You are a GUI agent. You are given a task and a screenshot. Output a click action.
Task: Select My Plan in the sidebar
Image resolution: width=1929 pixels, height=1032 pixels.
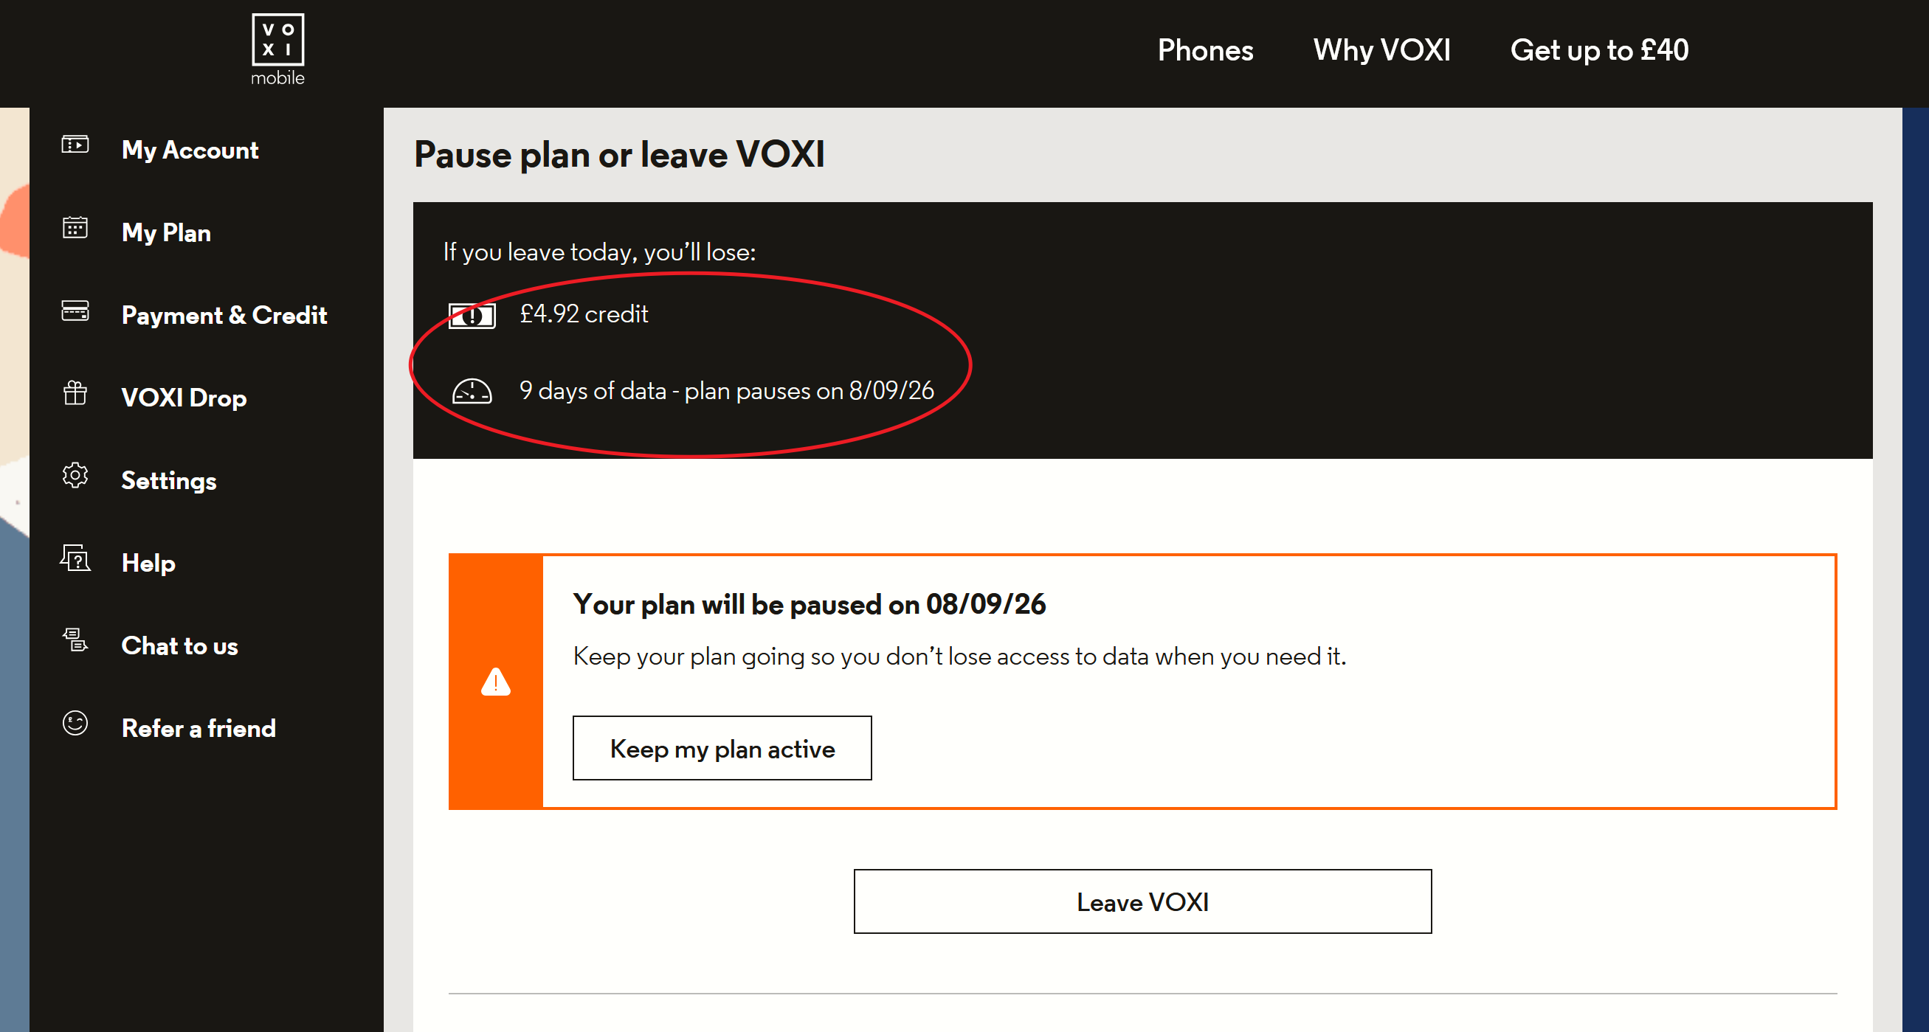(x=165, y=233)
